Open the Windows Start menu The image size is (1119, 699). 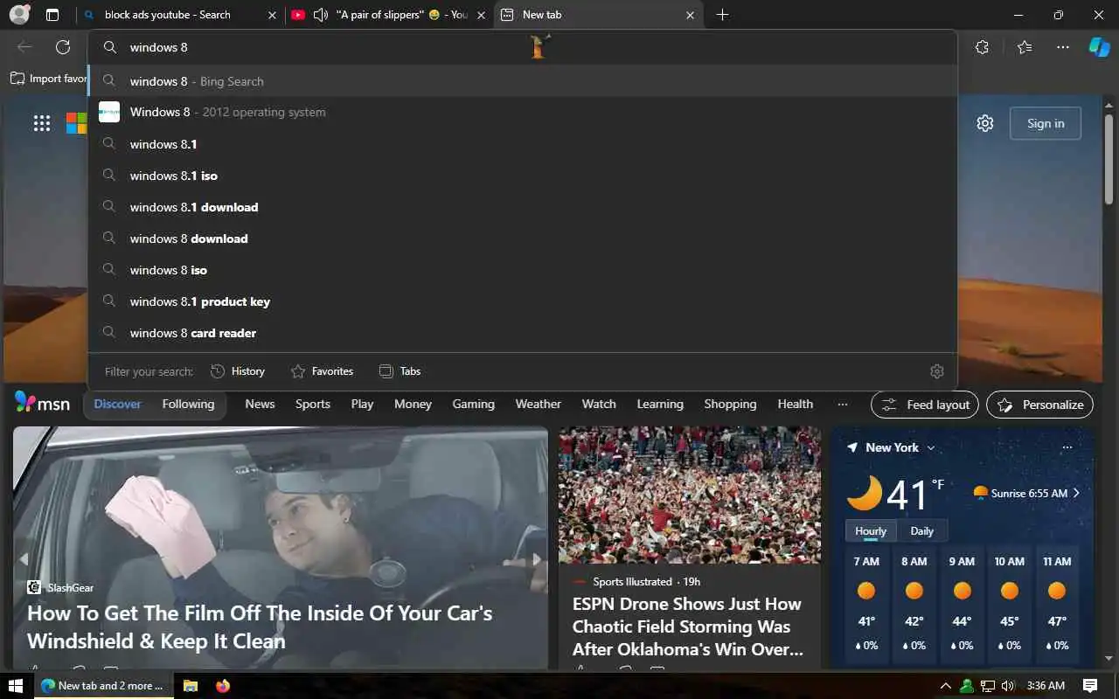point(16,686)
